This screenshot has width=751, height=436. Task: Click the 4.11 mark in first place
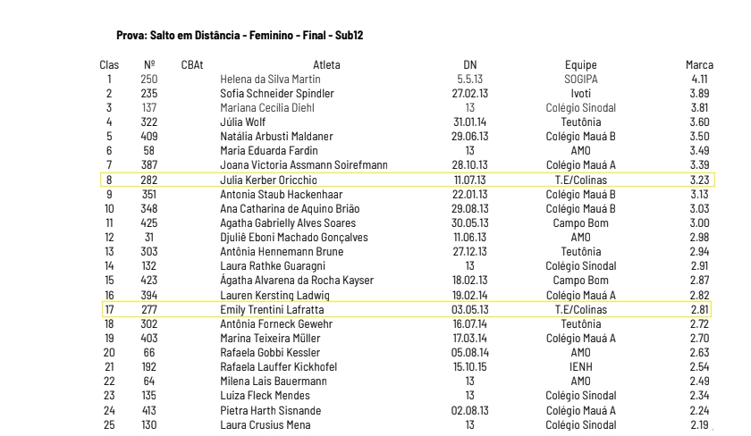coord(701,79)
